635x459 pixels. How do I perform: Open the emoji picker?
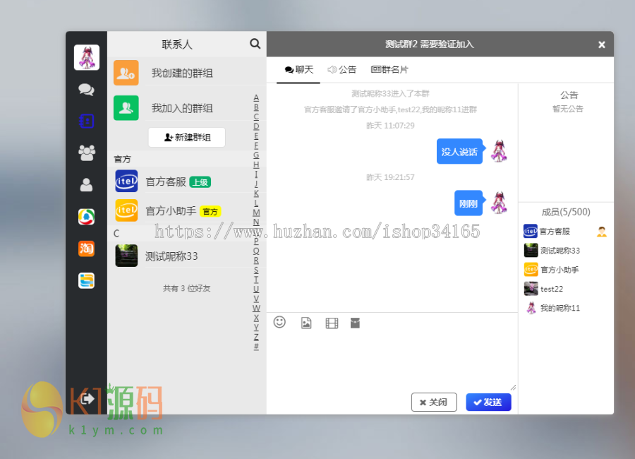pyautogui.click(x=279, y=322)
